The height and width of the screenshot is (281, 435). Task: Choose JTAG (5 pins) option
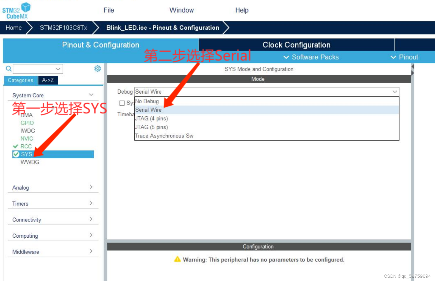267,127
